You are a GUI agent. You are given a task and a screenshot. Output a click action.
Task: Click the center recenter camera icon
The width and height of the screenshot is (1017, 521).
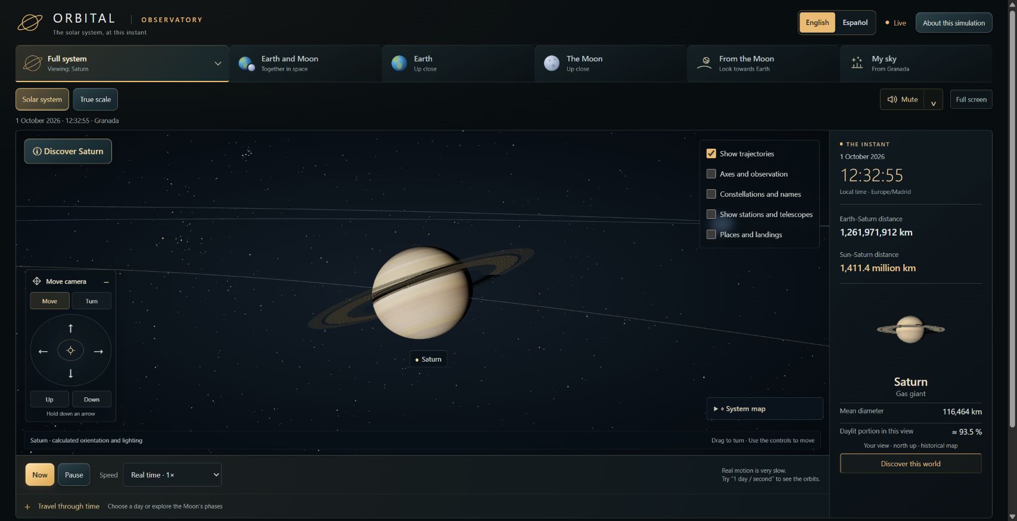point(70,351)
